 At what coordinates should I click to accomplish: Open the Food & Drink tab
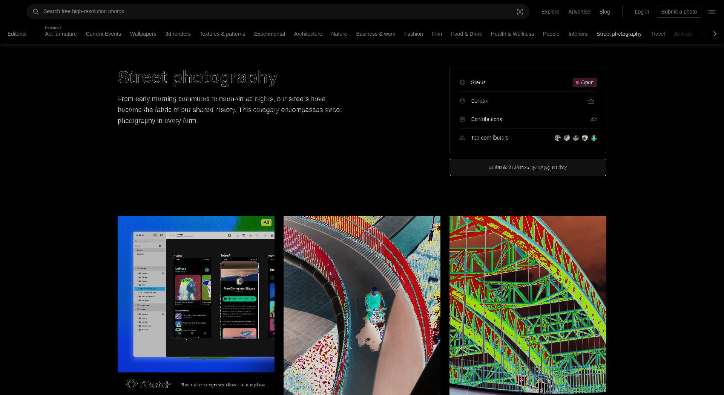coord(466,34)
